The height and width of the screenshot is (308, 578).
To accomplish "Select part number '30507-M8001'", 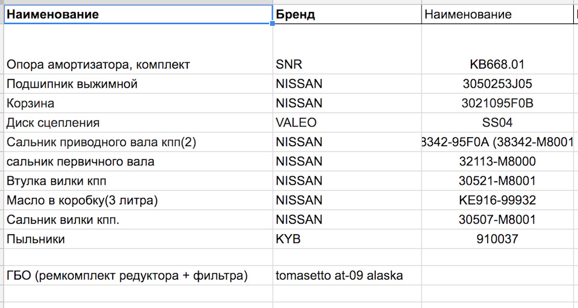I will click(x=497, y=220).
